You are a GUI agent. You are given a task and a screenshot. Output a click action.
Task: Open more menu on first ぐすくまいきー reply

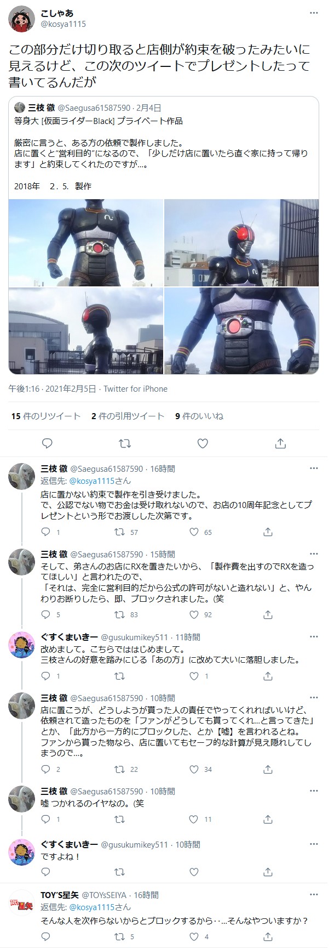(314, 637)
